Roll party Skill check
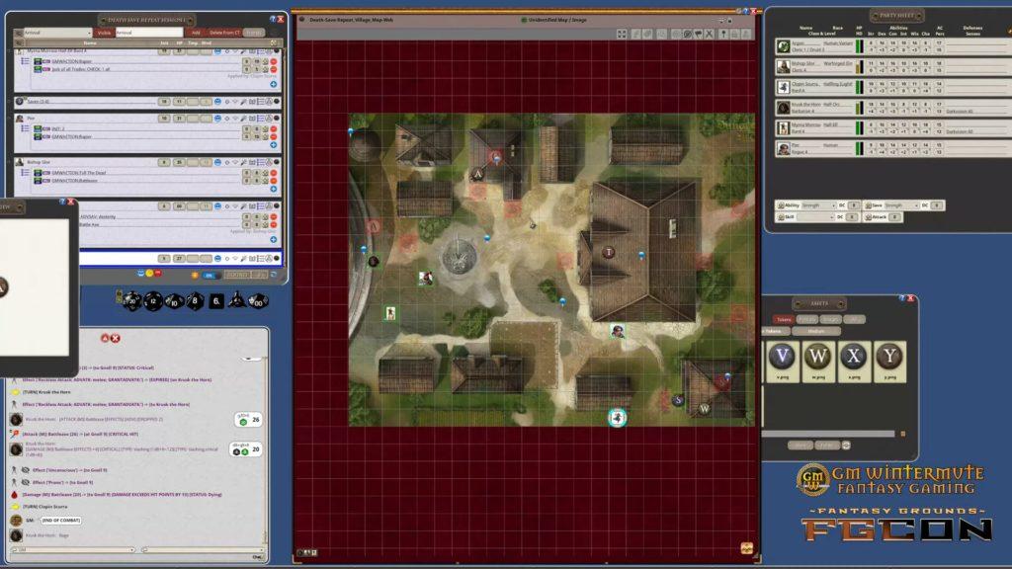 pos(781,217)
